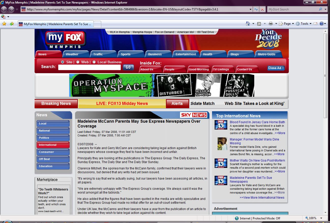Click the Print icon
330x223 pixels.
pos(271,24)
